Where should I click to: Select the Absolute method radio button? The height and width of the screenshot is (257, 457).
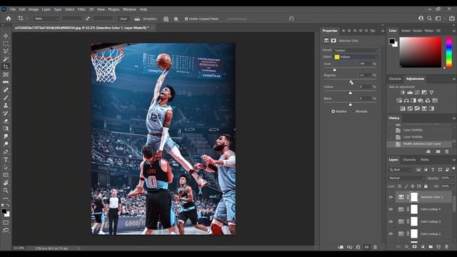[353, 111]
